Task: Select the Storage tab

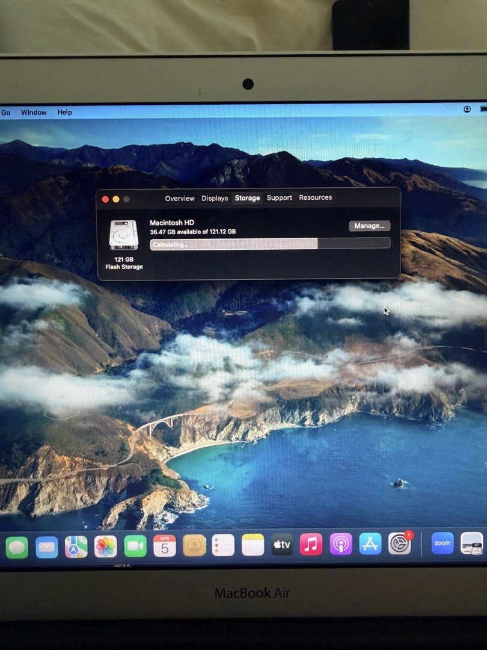Action: click(247, 198)
